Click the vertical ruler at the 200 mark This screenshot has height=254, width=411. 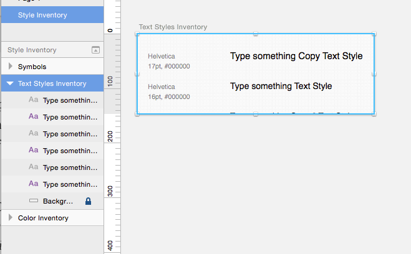tap(110, 136)
